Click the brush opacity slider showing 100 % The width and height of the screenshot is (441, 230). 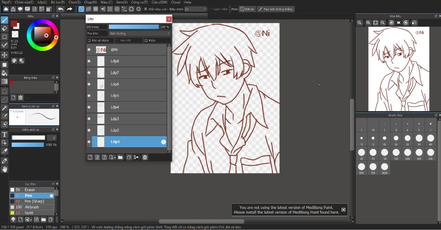(28, 145)
